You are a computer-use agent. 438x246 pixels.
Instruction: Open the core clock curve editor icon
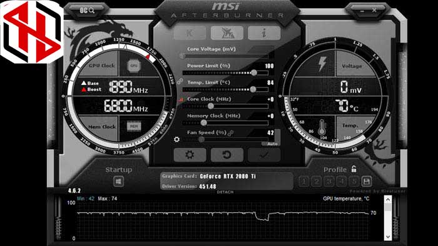(181, 99)
